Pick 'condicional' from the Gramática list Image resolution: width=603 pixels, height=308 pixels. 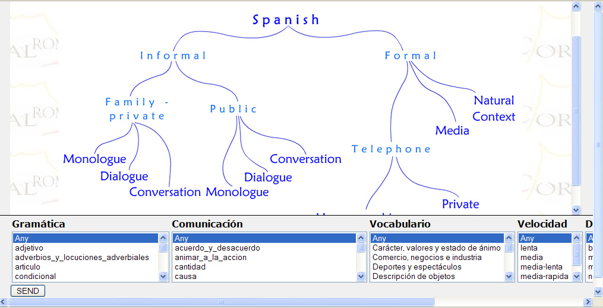(35, 276)
